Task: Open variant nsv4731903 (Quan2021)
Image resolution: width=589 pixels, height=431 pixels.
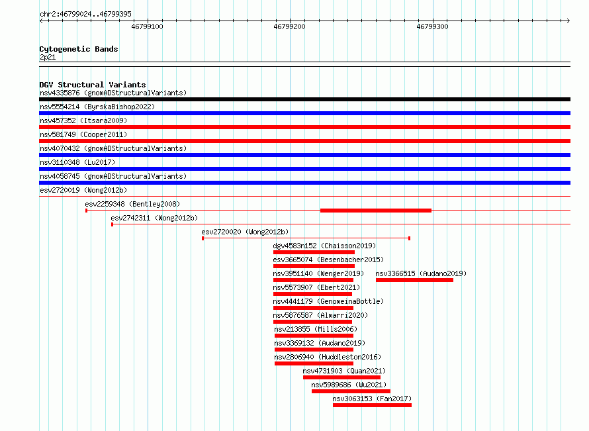Action: [x=344, y=371]
